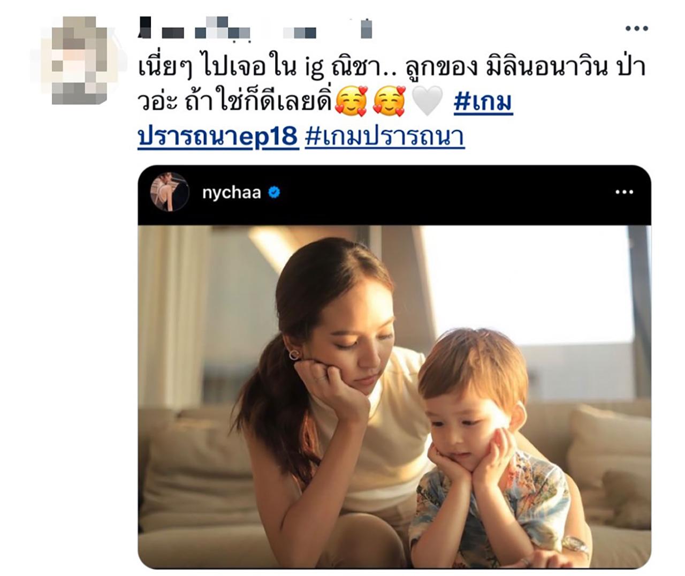Viewport: 685px width, 576px height.
Task: Open the #เกมปรารถนา hashtag link
Action: 384,137
